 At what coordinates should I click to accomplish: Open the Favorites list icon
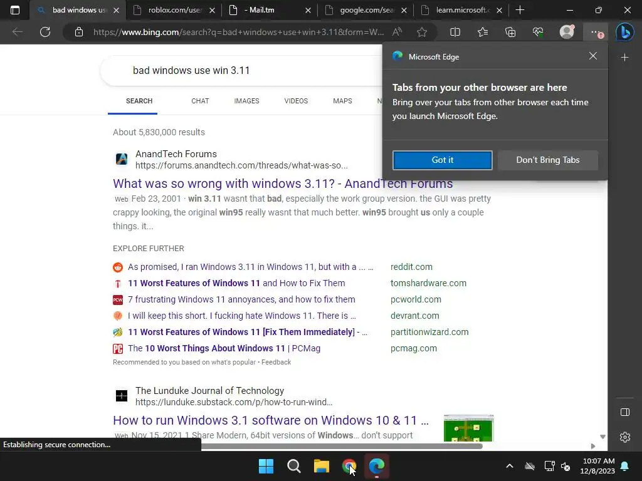coord(483,32)
